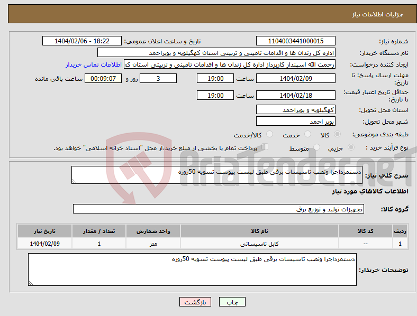
Task: Click the price validity time 19:00 field
Action: click(215, 95)
